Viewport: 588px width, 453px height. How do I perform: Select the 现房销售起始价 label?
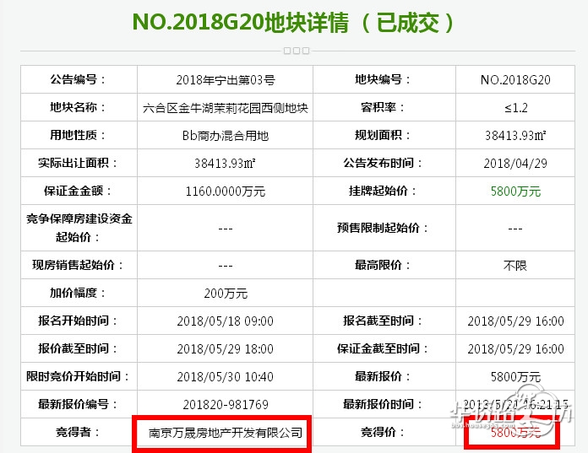click(79, 265)
